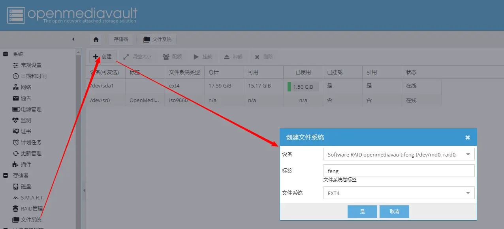Screen dimensions: 504x229
Task: Open S.M.A.R.T. in the sidebar
Action: click(28, 197)
